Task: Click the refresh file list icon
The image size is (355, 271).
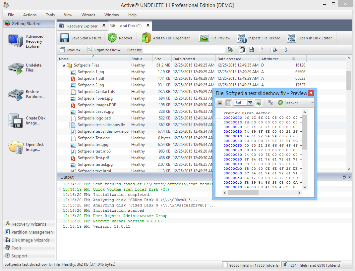Action: (x=285, y=50)
